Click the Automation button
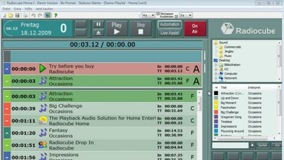This screenshot has width=284, height=160. [x=169, y=25]
